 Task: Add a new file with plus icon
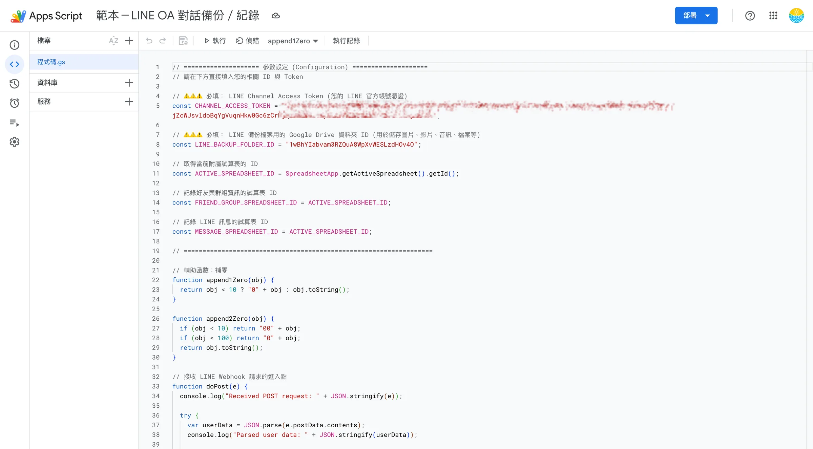point(129,41)
